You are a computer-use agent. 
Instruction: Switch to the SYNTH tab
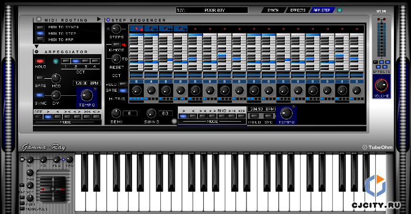click(273, 10)
